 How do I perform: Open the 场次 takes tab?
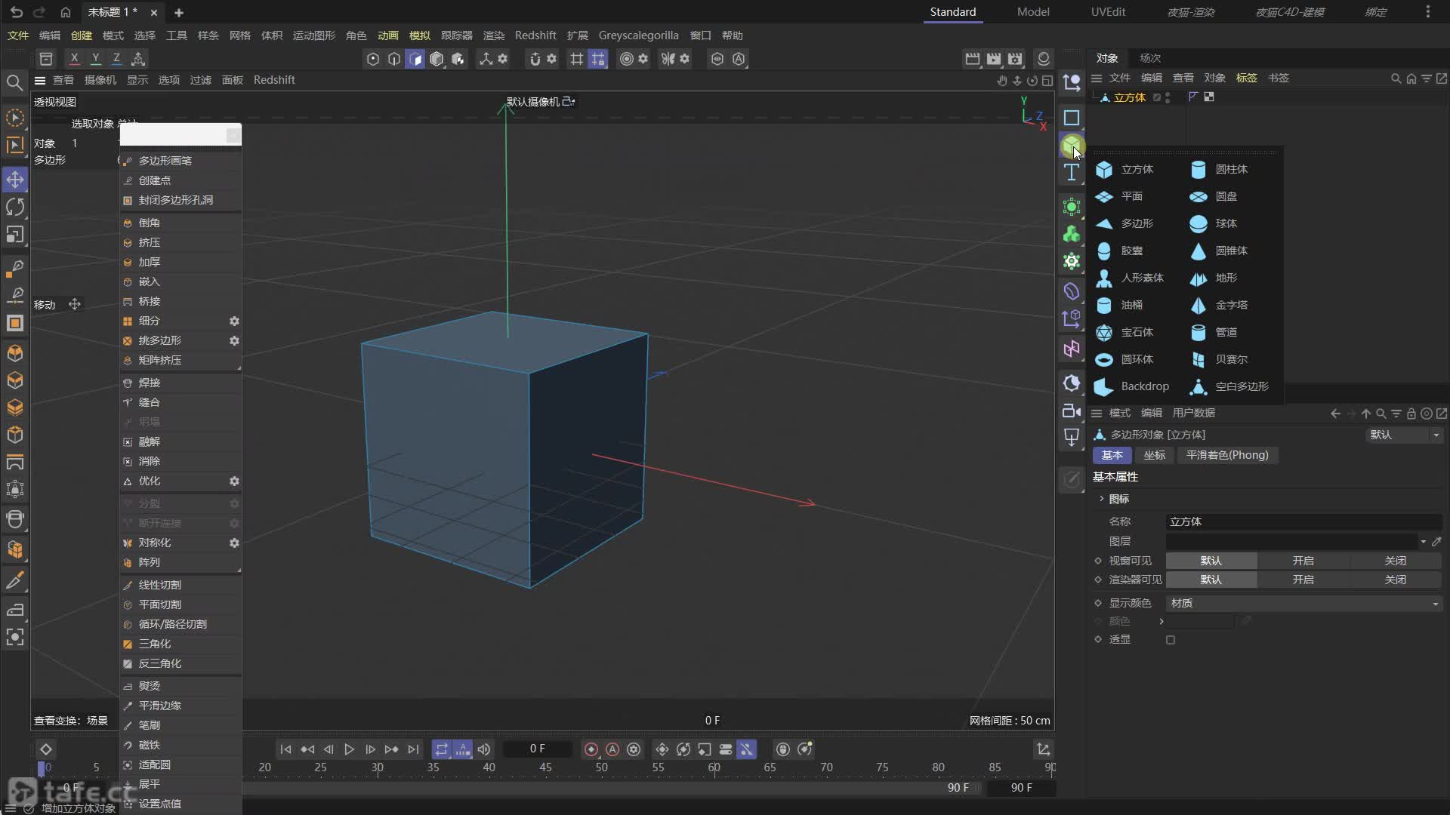pos(1150,58)
